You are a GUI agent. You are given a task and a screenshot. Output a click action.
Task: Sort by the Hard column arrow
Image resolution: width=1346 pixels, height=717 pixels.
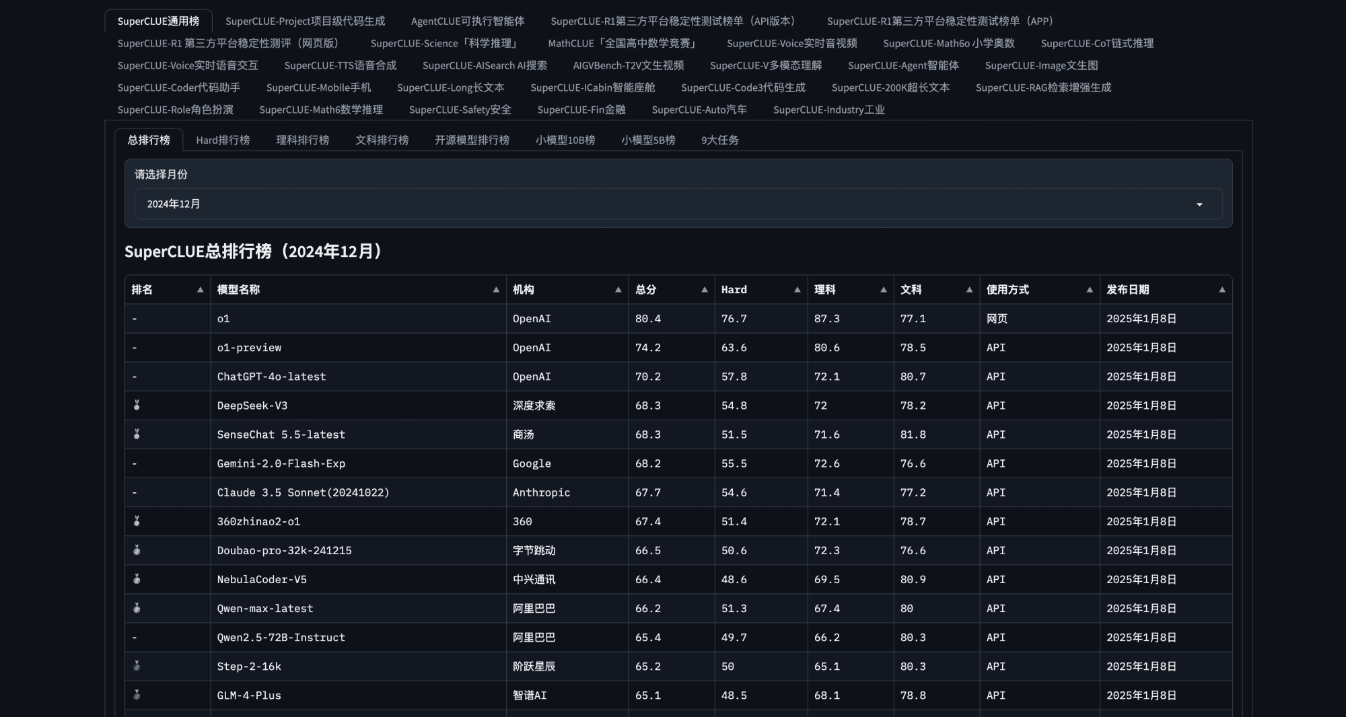click(x=797, y=290)
